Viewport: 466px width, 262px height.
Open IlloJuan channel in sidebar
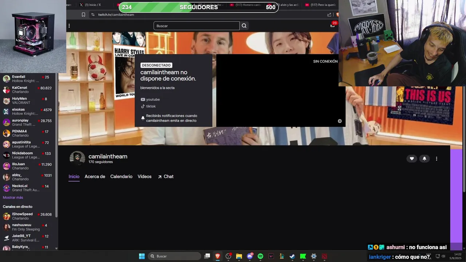(27, 166)
